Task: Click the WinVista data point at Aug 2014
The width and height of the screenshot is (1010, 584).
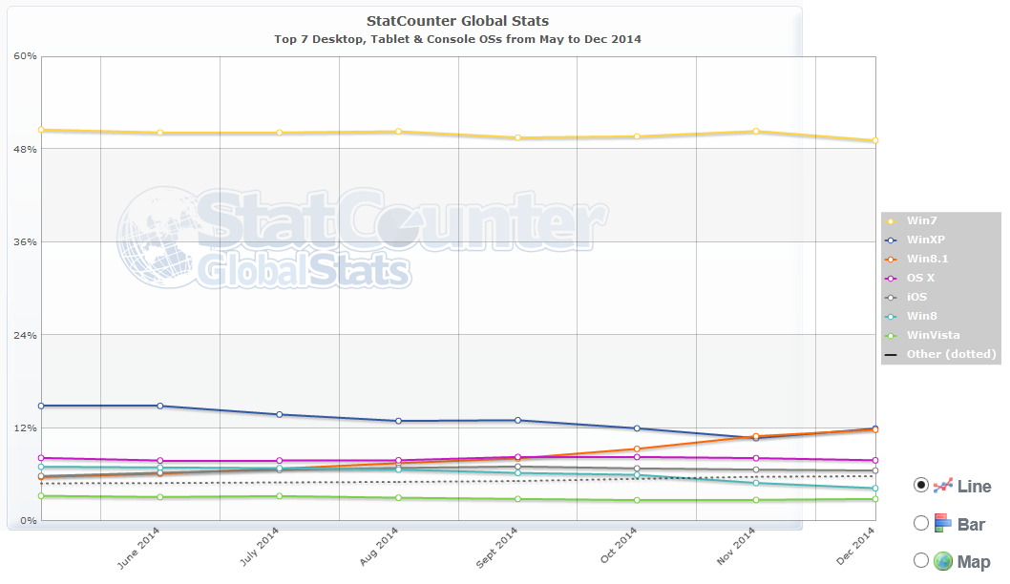Action: click(398, 497)
